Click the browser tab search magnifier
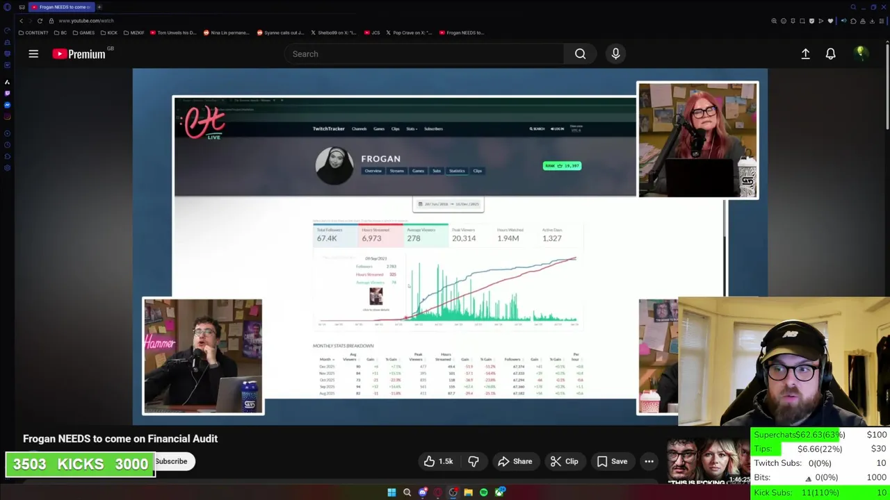This screenshot has height=500, width=890. (853, 7)
